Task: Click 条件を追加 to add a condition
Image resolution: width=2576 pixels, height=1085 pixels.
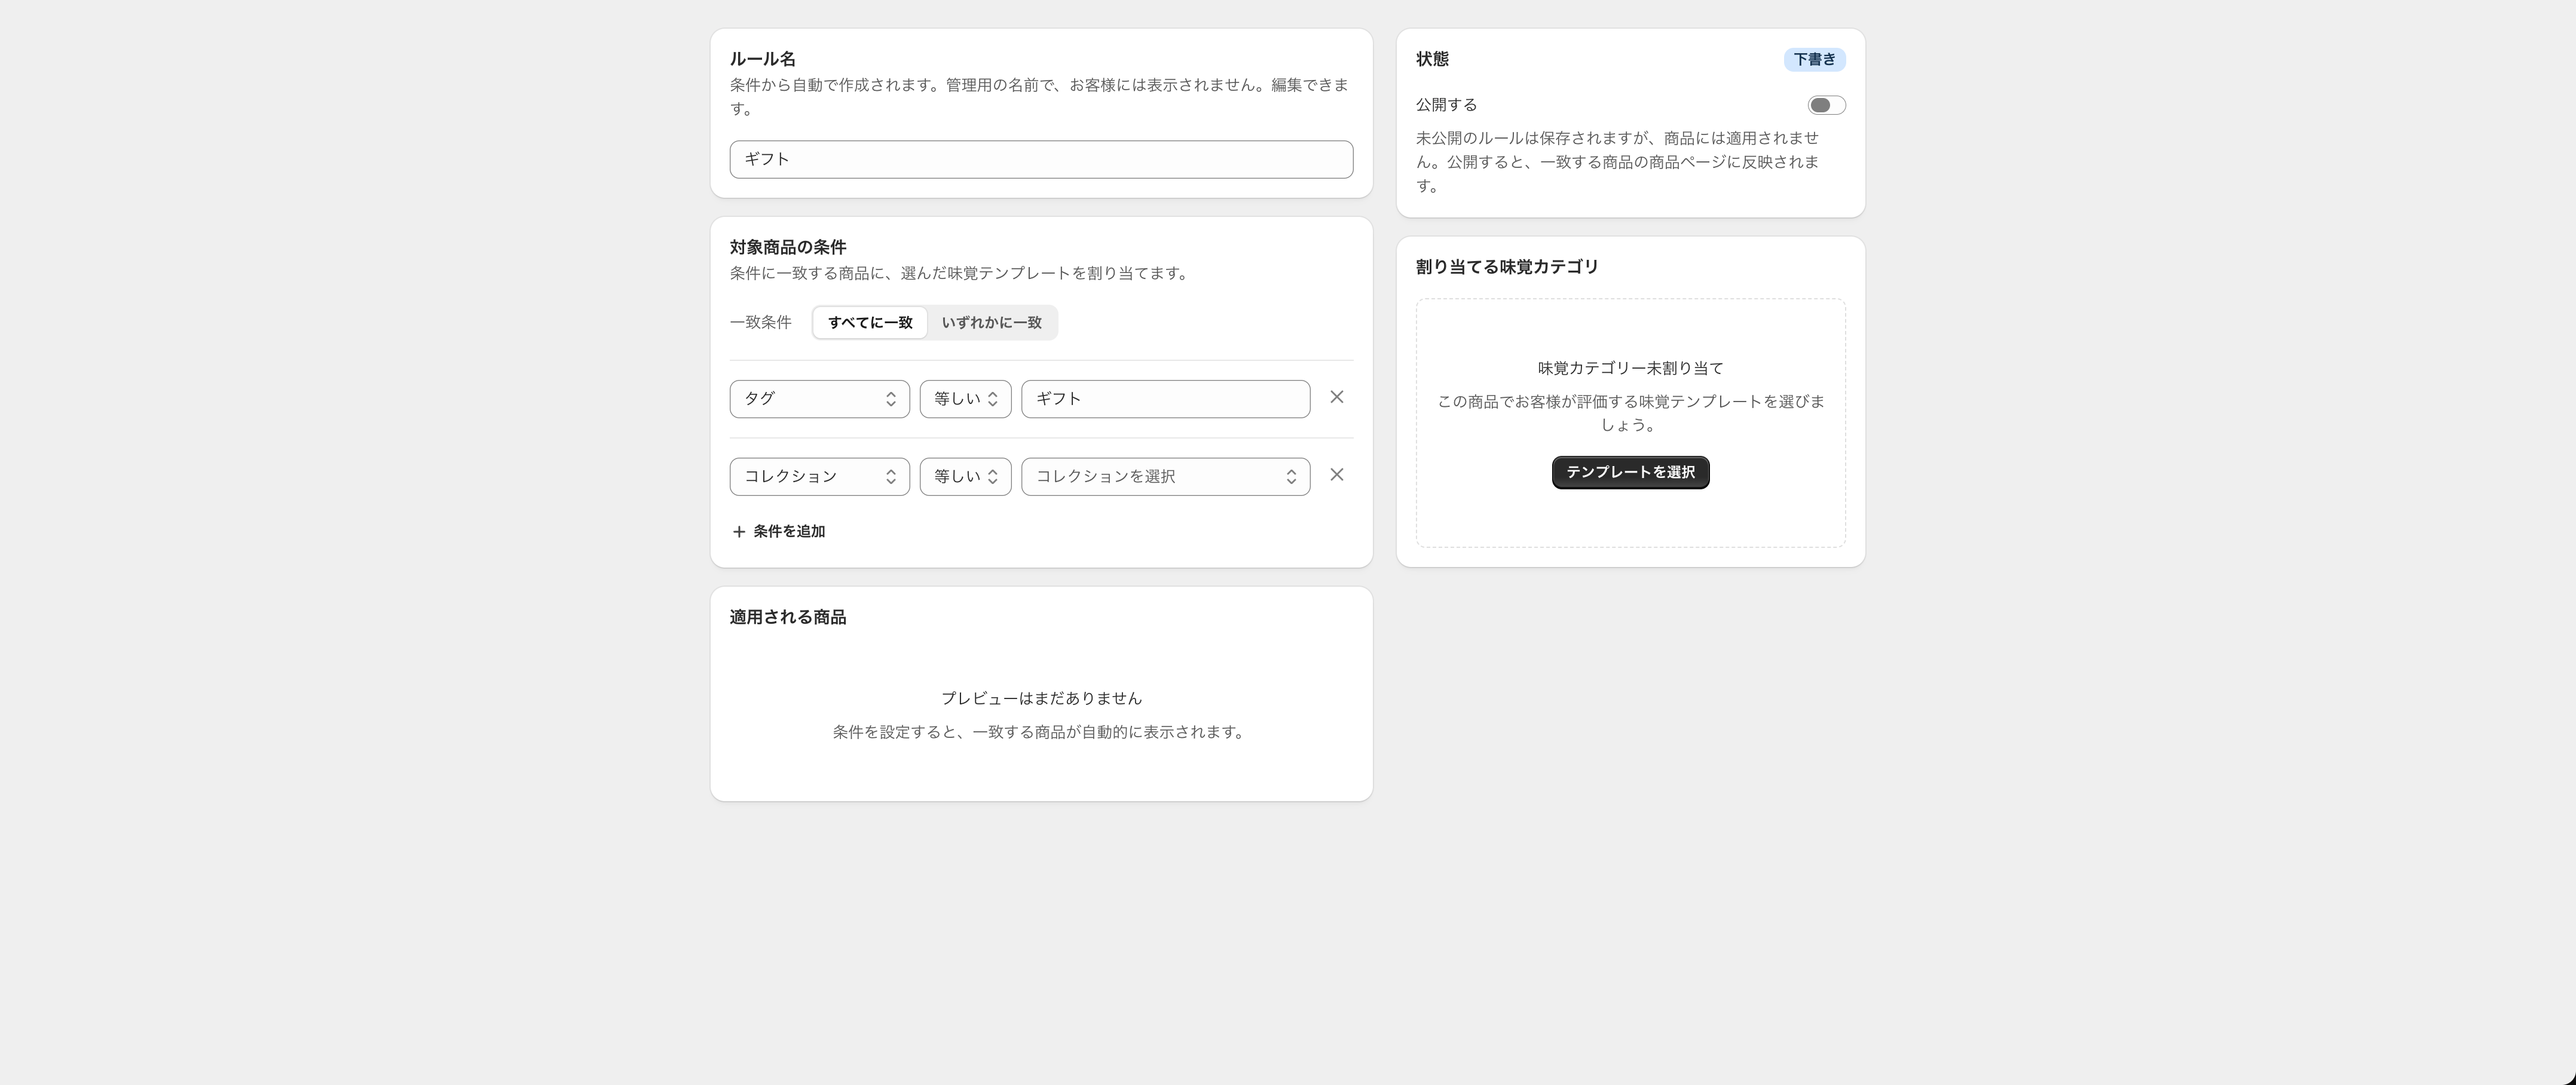Action: (779, 532)
